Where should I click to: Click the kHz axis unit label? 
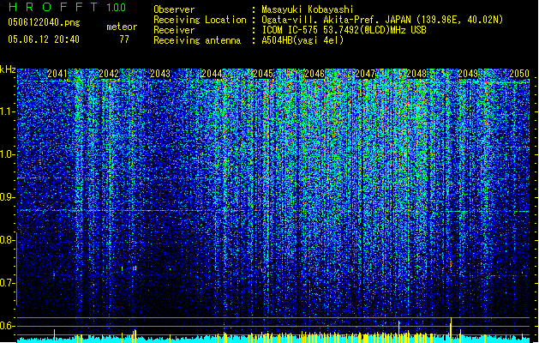8,69
